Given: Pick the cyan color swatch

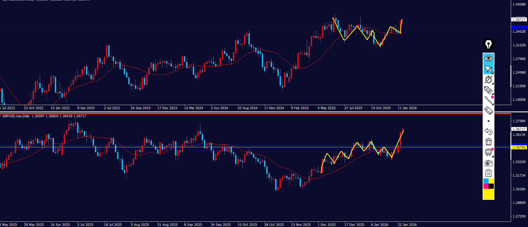Looking at the screenshot, I should (x=486, y=181).
